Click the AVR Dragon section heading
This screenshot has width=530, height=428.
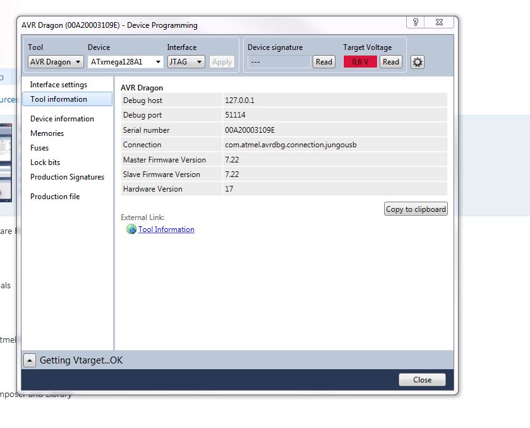142,88
